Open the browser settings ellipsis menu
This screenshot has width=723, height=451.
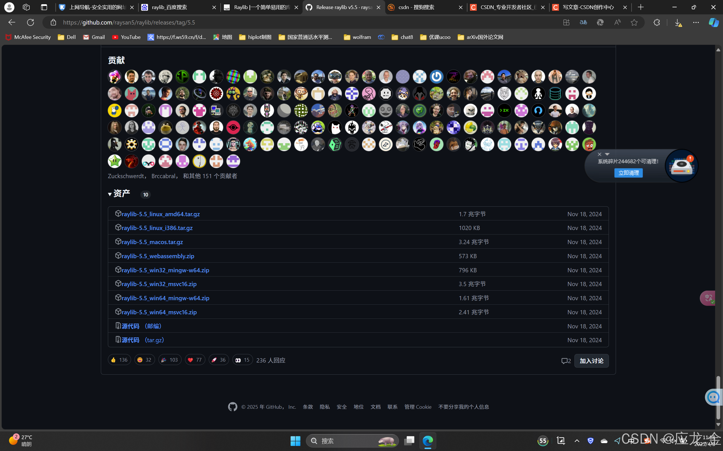(x=696, y=22)
